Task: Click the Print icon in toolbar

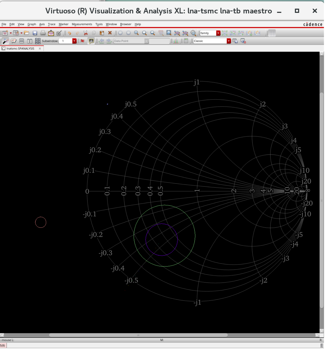Action: 43,33
